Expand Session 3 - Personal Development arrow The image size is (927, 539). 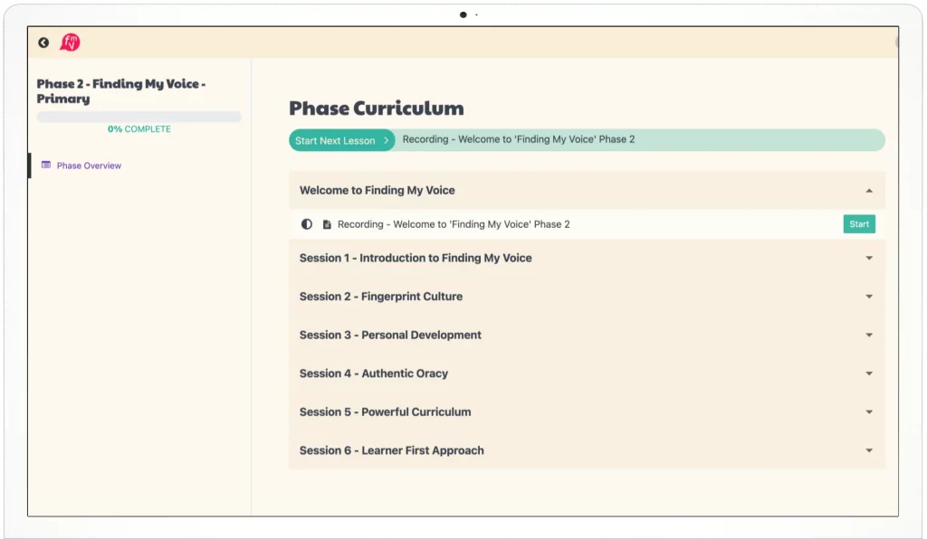[x=869, y=336]
